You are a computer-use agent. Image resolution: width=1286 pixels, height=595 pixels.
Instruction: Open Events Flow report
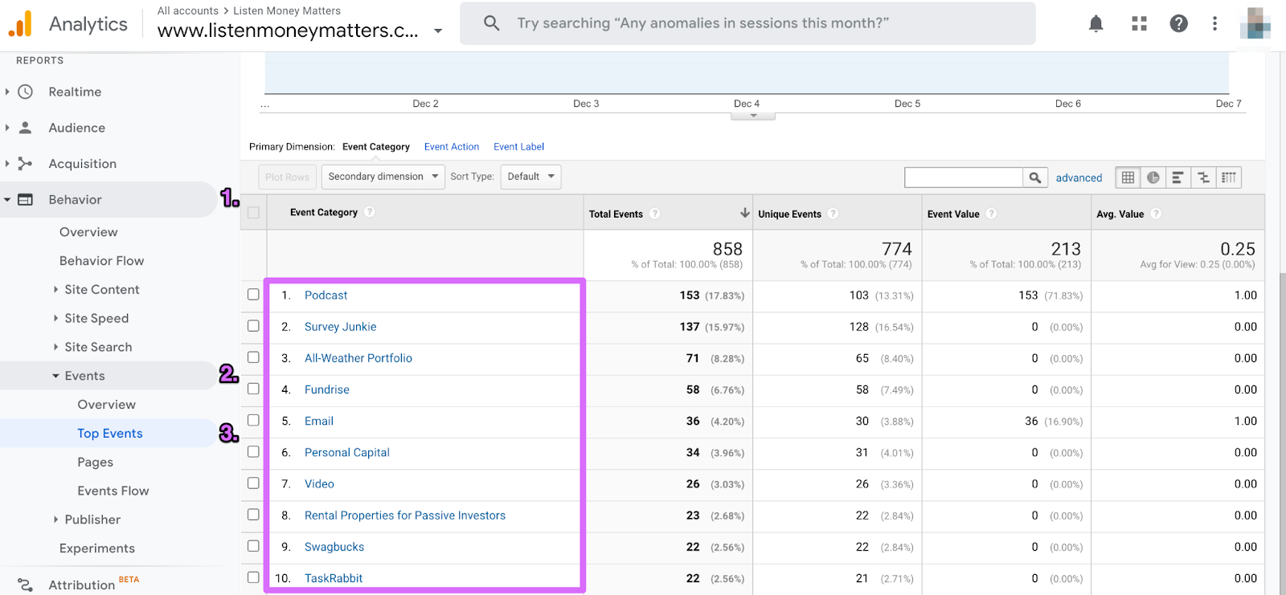(x=113, y=491)
